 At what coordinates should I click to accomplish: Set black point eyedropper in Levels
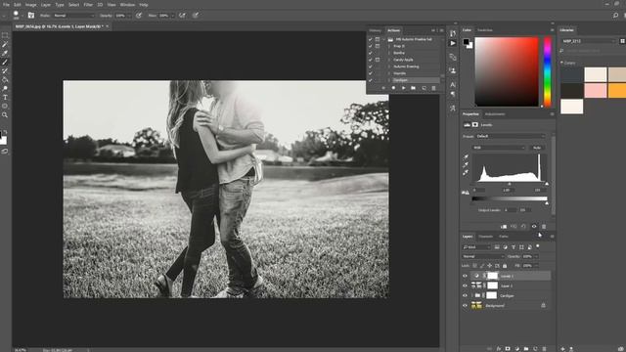466,157
